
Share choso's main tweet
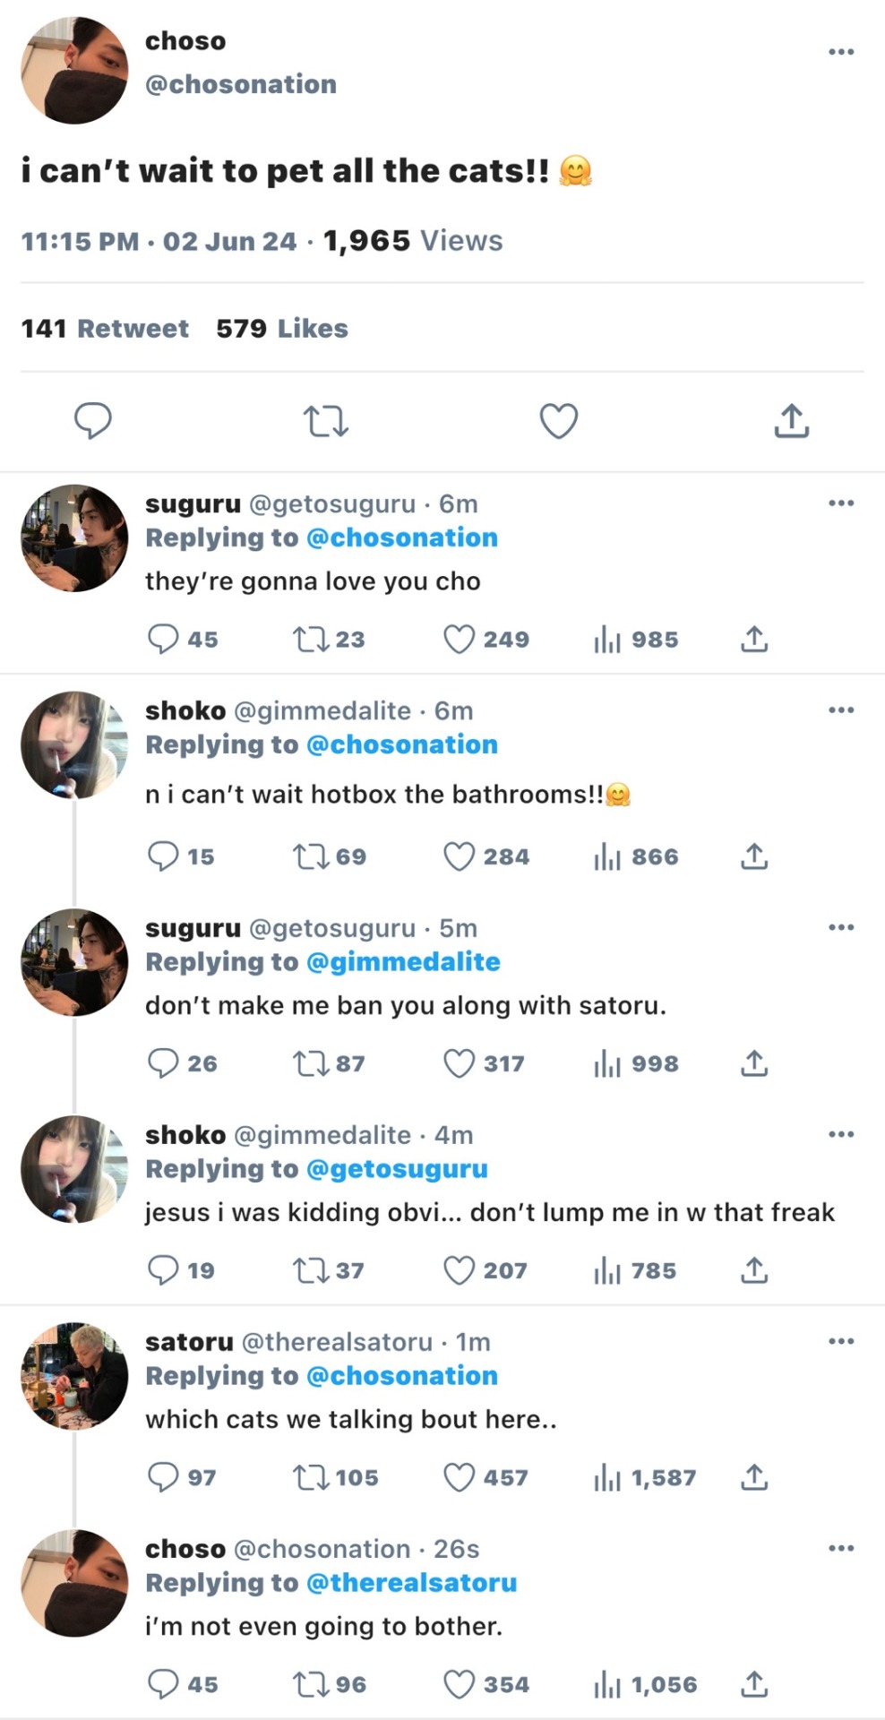coord(791,421)
